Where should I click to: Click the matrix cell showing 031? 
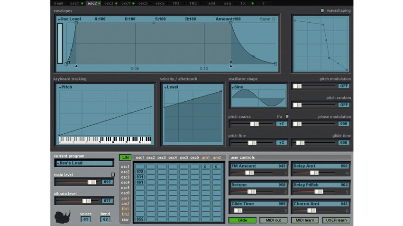pyautogui.click(x=140, y=177)
